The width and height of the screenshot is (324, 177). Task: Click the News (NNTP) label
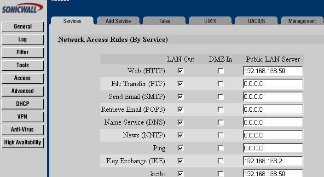coord(144,135)
